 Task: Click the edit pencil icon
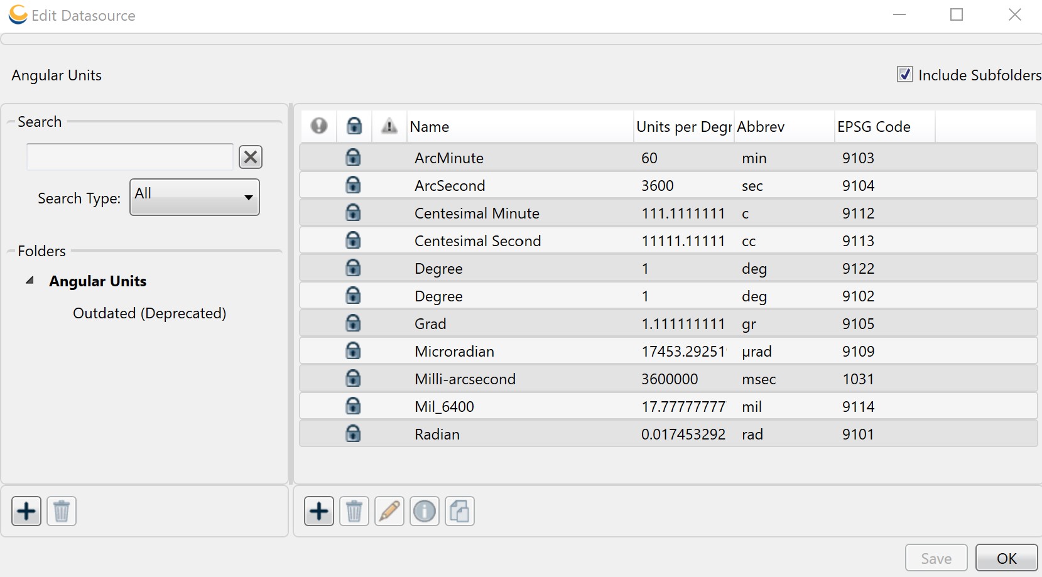[389, 511]
